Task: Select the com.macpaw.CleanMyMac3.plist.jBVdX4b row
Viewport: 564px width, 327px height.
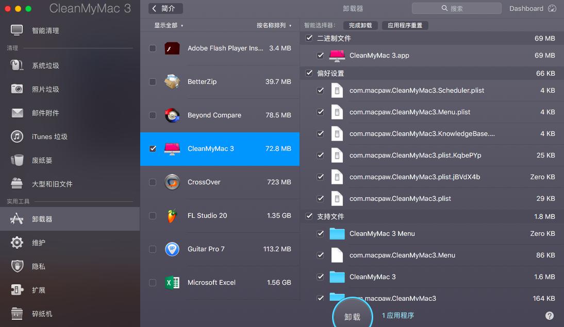Action: [432, 177]
